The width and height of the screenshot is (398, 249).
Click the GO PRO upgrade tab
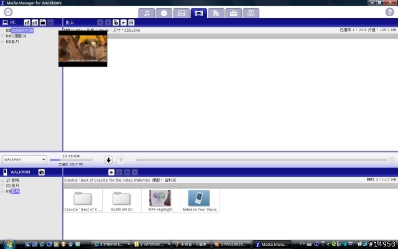pos(251,13)
